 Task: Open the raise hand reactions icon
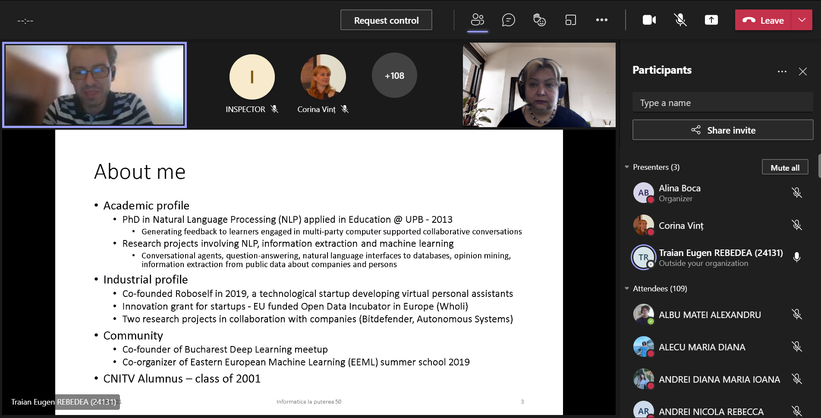(539, 20)
